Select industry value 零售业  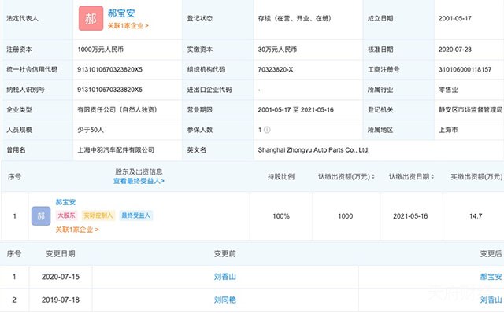(448, 90)
